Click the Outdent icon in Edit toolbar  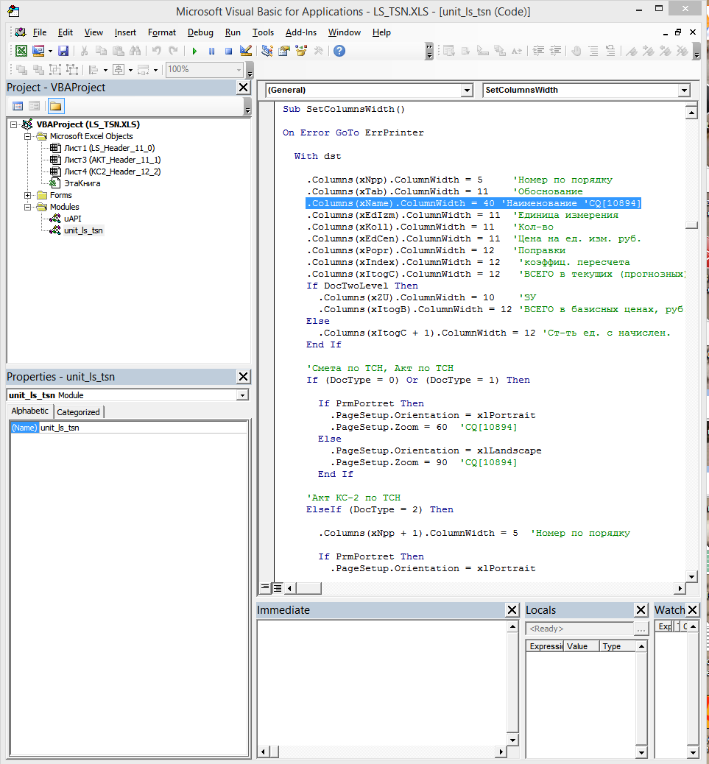pos(556,51)
